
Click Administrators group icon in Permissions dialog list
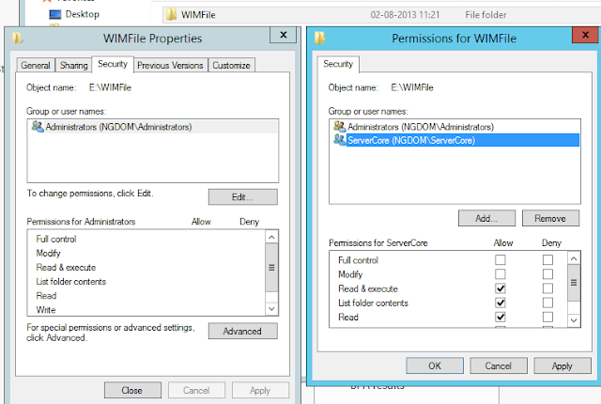pyautogui.click(x=339, y=126)
